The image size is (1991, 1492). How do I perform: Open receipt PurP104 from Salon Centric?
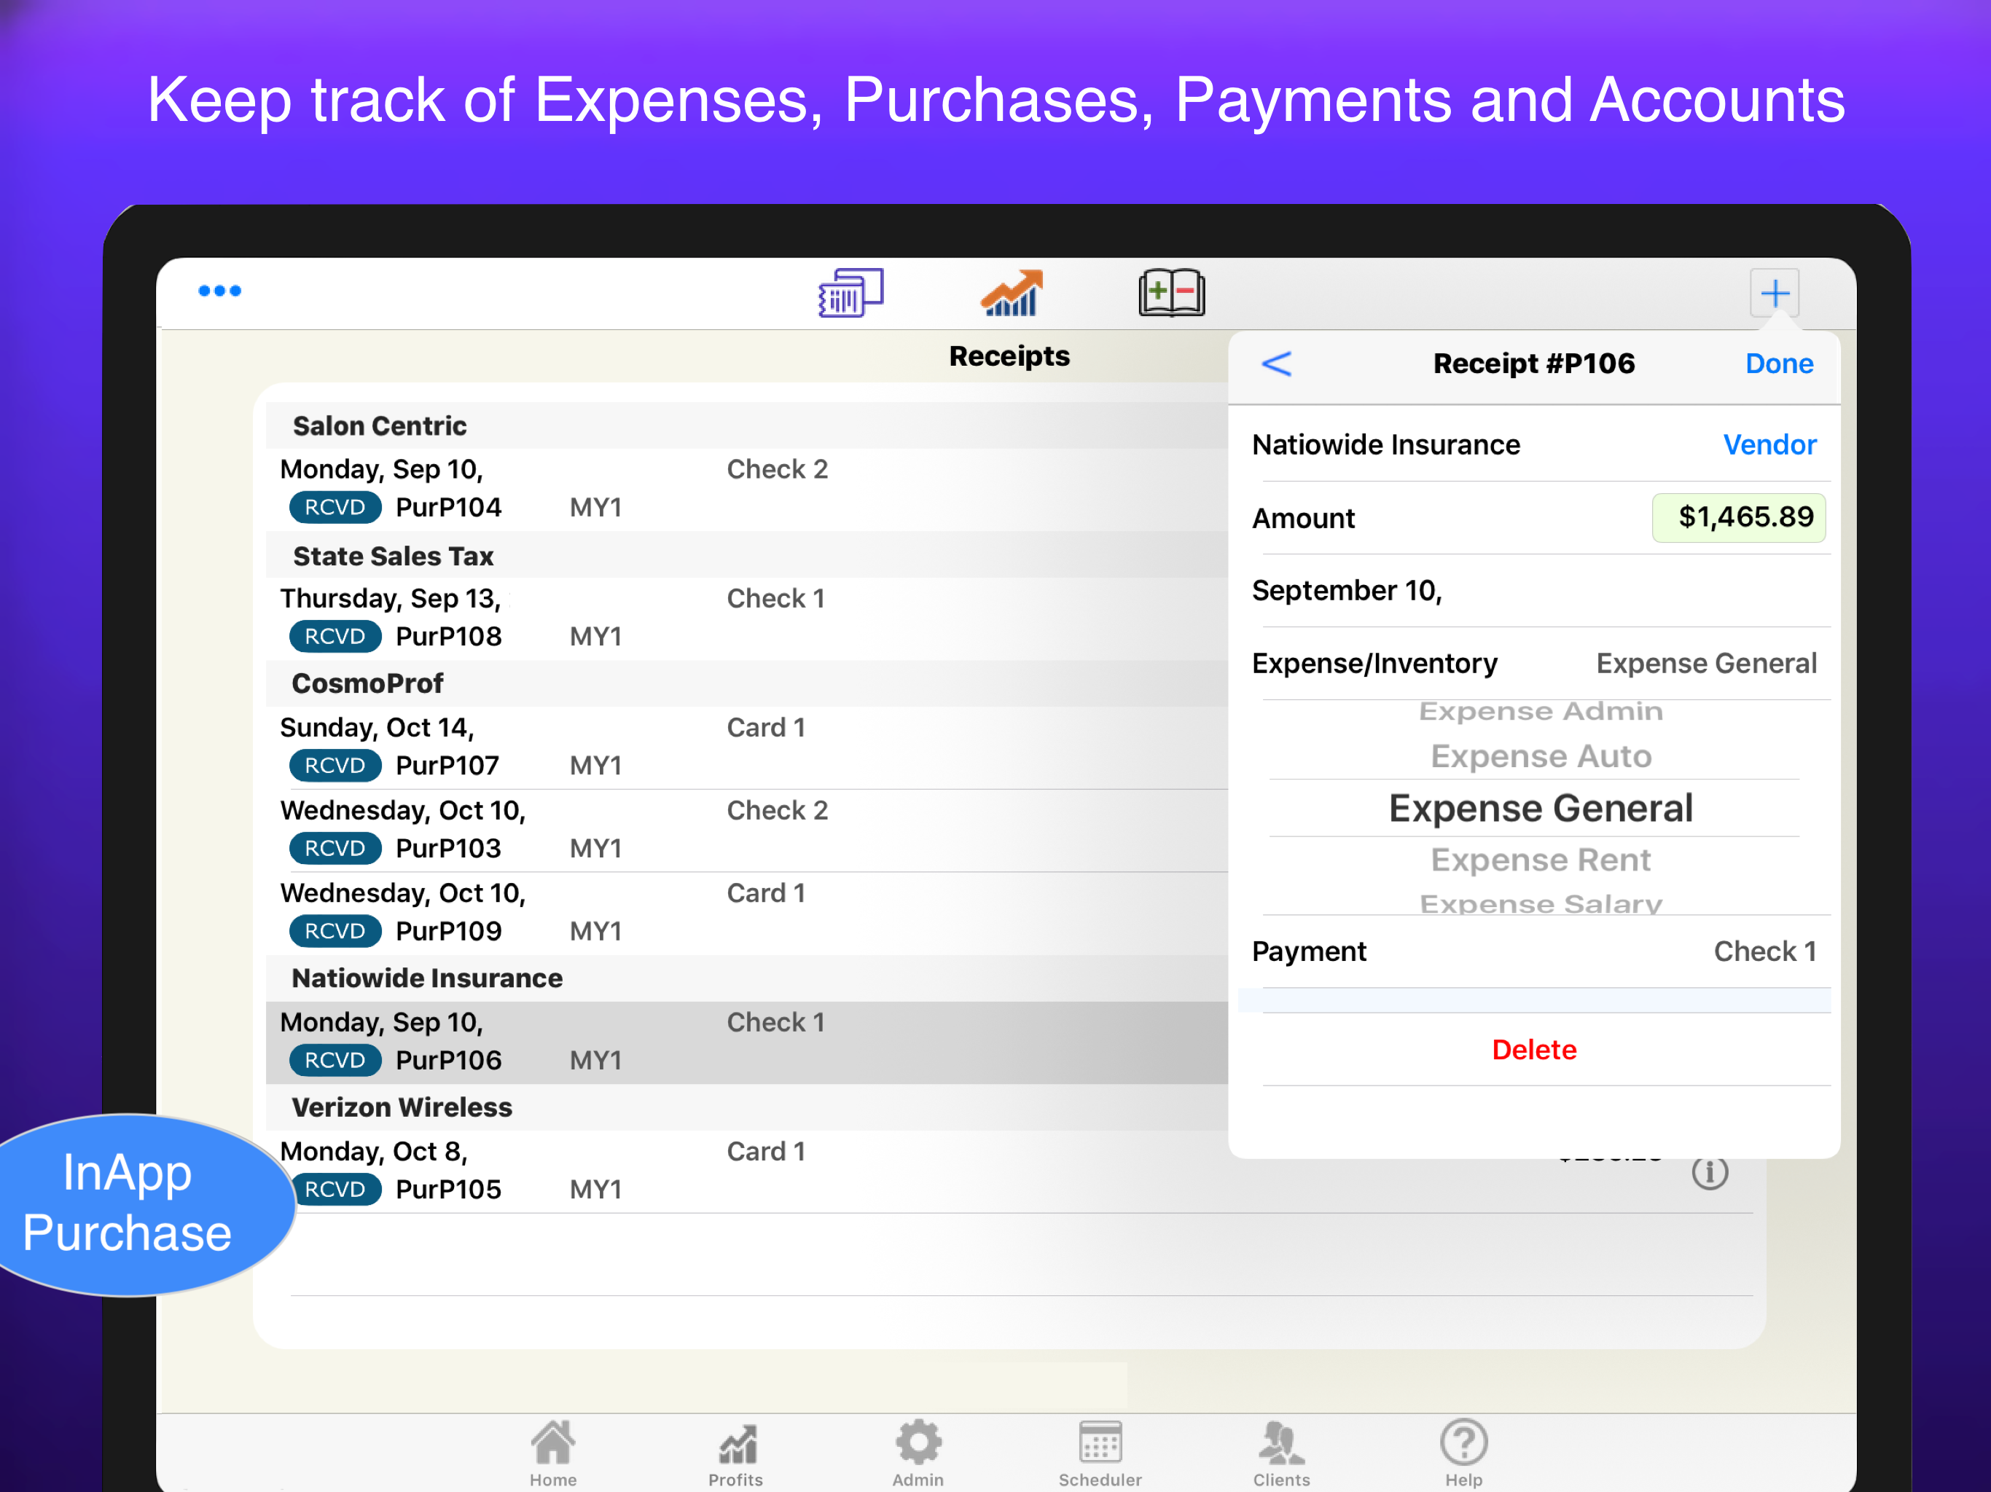point(747,489)
